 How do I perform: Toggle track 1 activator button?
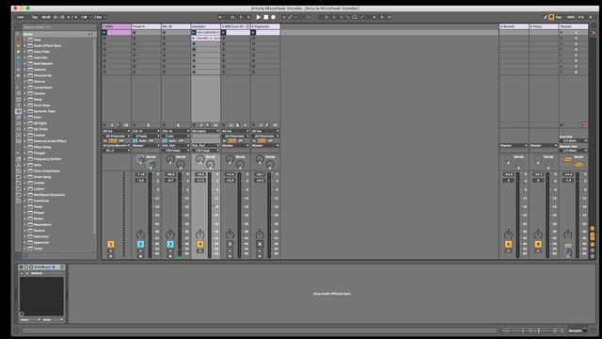(x=111, y=244)
